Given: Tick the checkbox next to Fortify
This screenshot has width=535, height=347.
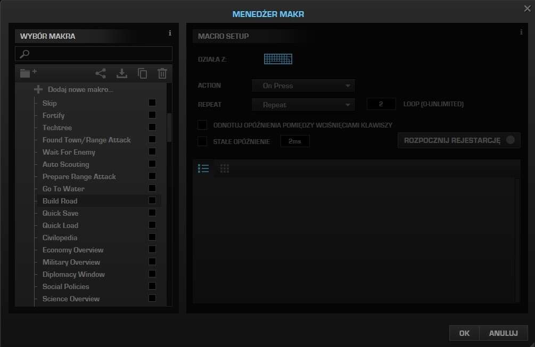Looking at the screenshot, I should [152, 115].
